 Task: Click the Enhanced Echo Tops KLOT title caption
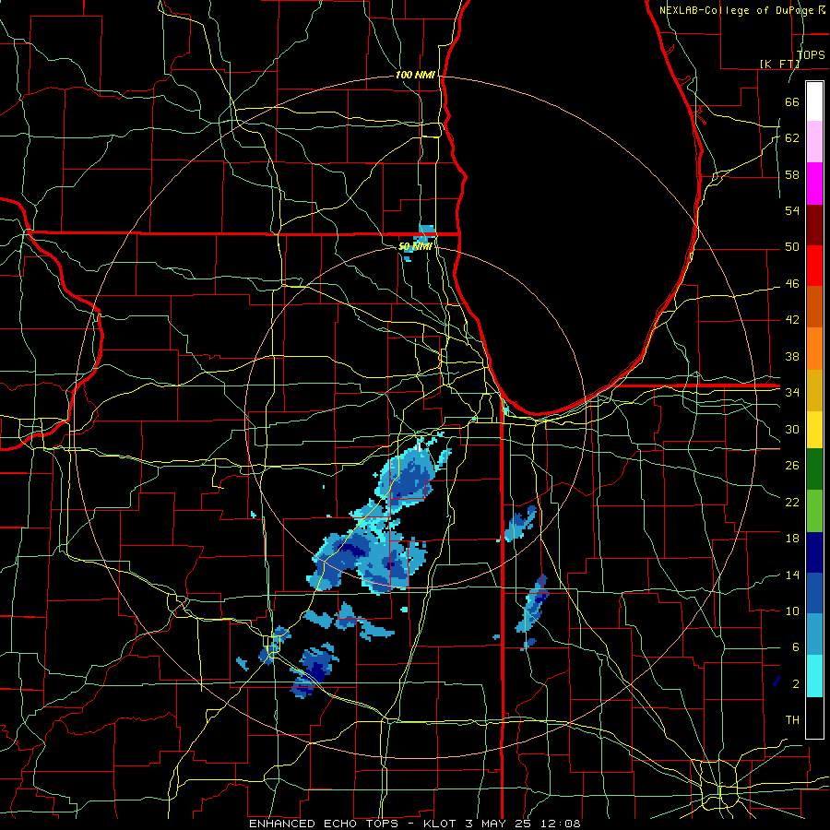coord(414,824)
